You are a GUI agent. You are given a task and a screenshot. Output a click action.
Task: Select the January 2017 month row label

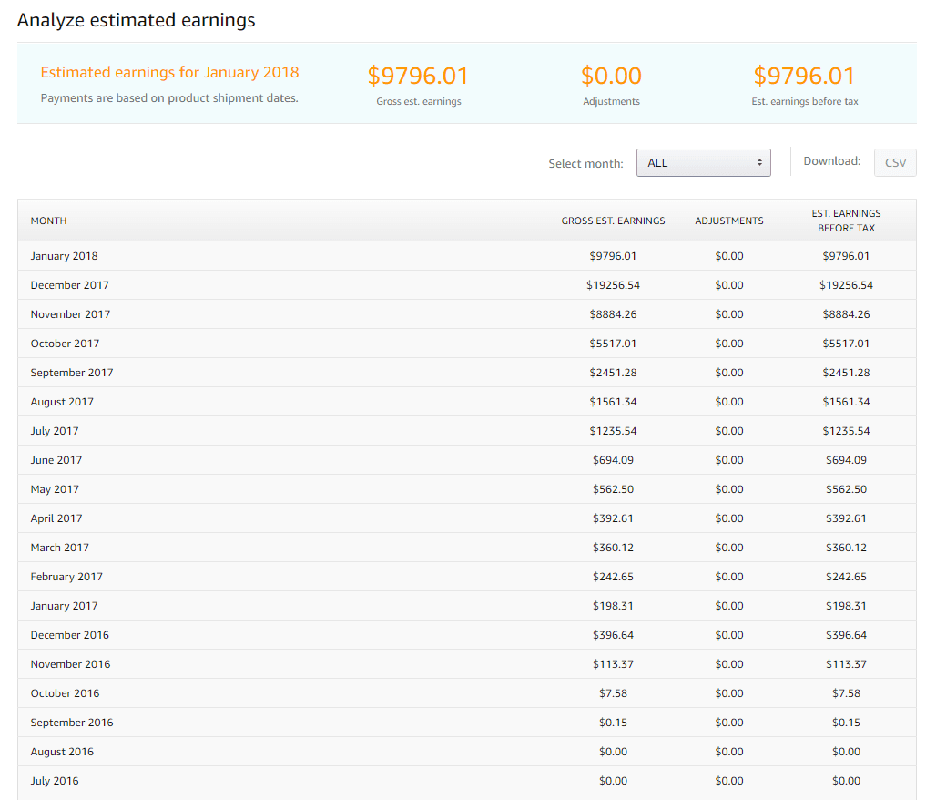(x=64, y=606)
